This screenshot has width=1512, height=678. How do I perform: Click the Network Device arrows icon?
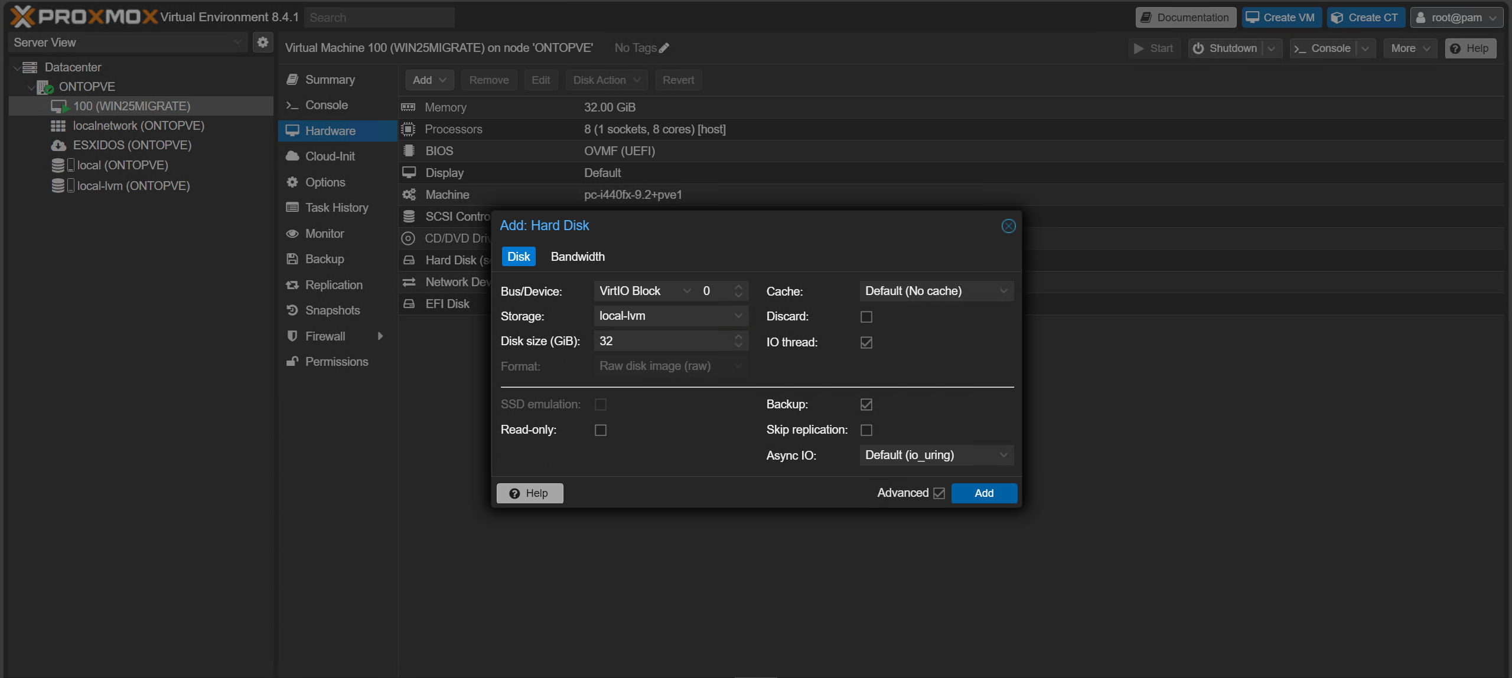(409, 282)
